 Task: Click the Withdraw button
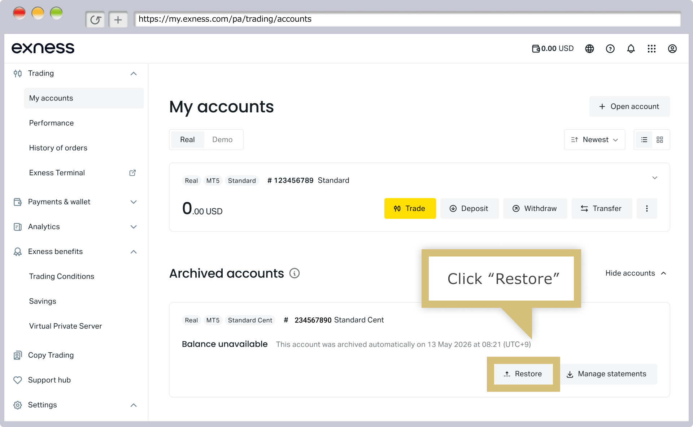535,208
